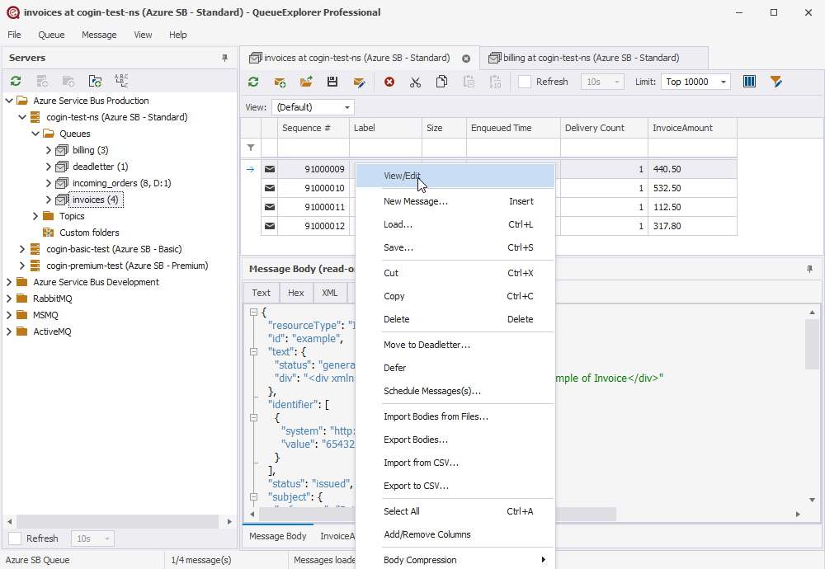Viewport: 825px width, 569px height.
Task: Refresh the Servers tree with green arrows icon
Action: pos(16,81)
